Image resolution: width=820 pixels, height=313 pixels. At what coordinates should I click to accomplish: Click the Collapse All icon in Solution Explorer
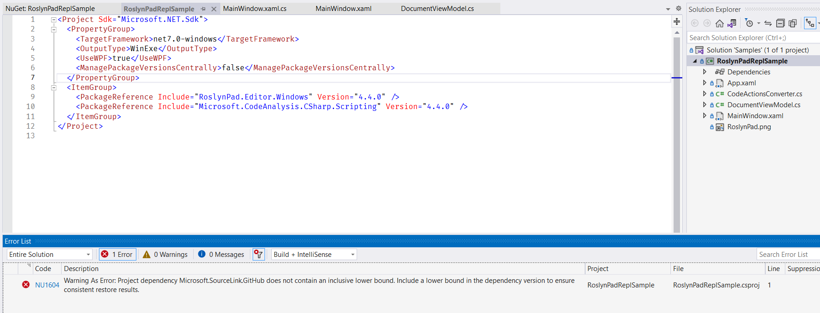[780, 23]
